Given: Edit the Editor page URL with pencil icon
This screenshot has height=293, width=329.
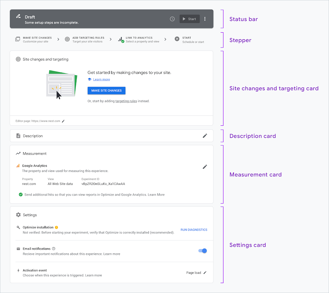Looking at the screenshot, I should pyautogui.click(x=63, y=121).
